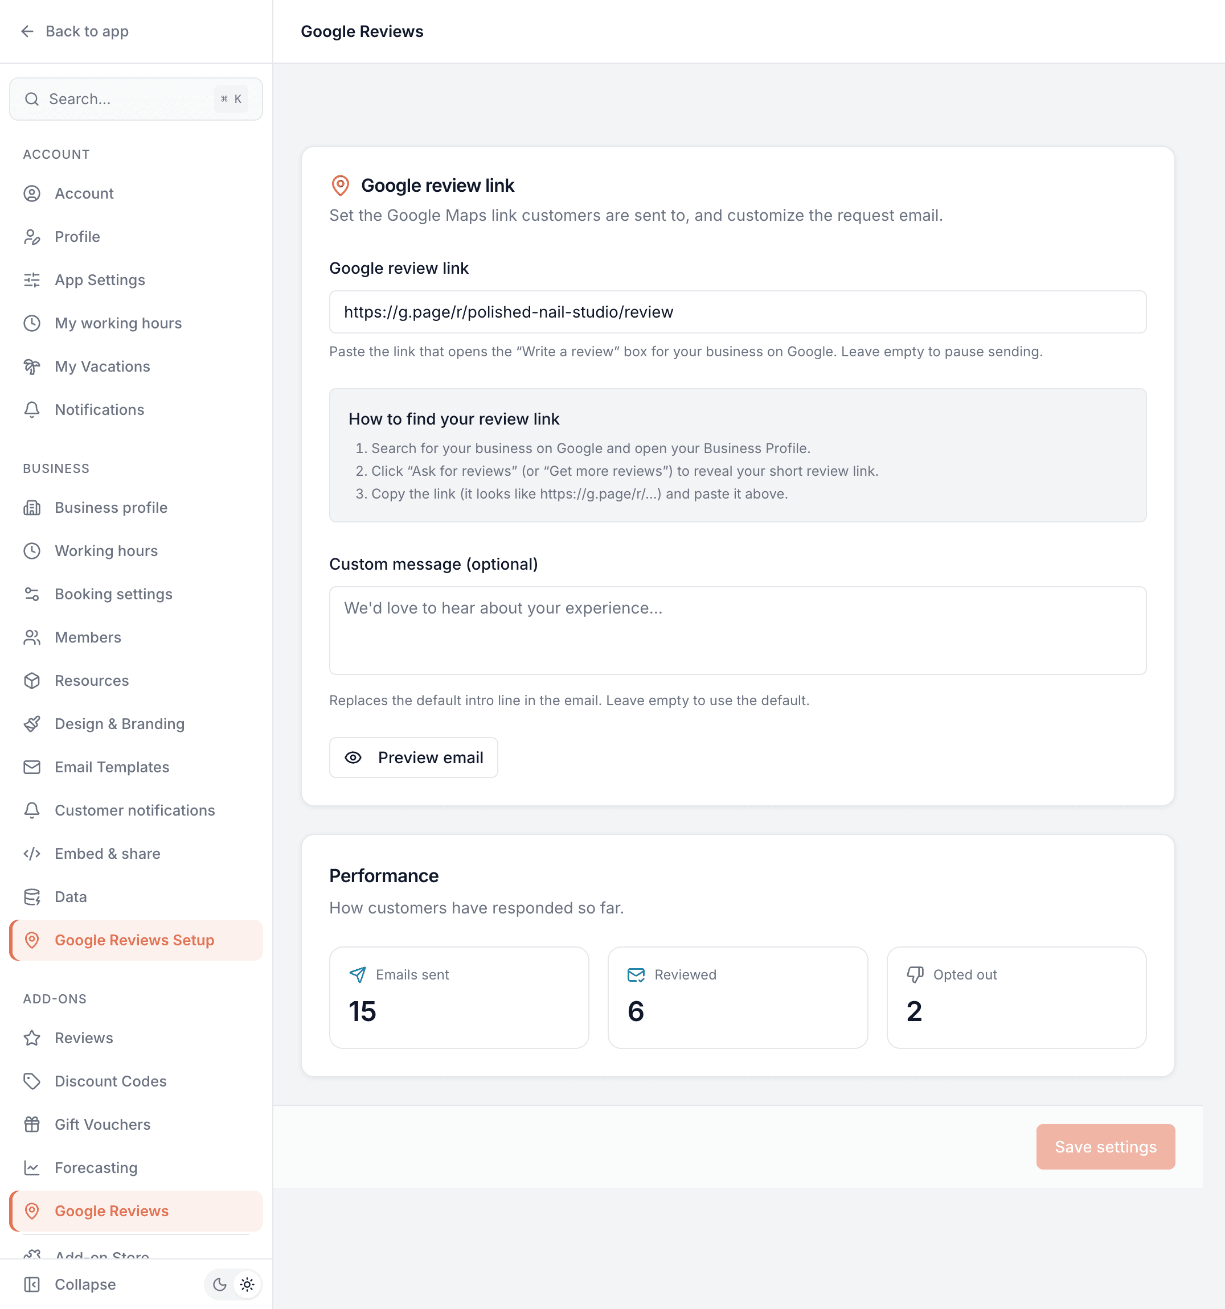
Task: Click the Reviewed stat card
Action: (x=738, y=997)
